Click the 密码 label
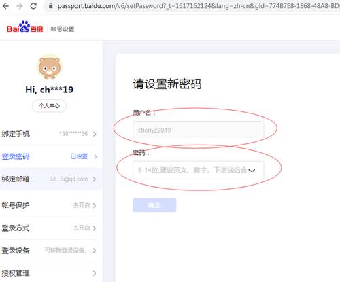The width and height of the screenshot is (340, 282). click(141, 153)
